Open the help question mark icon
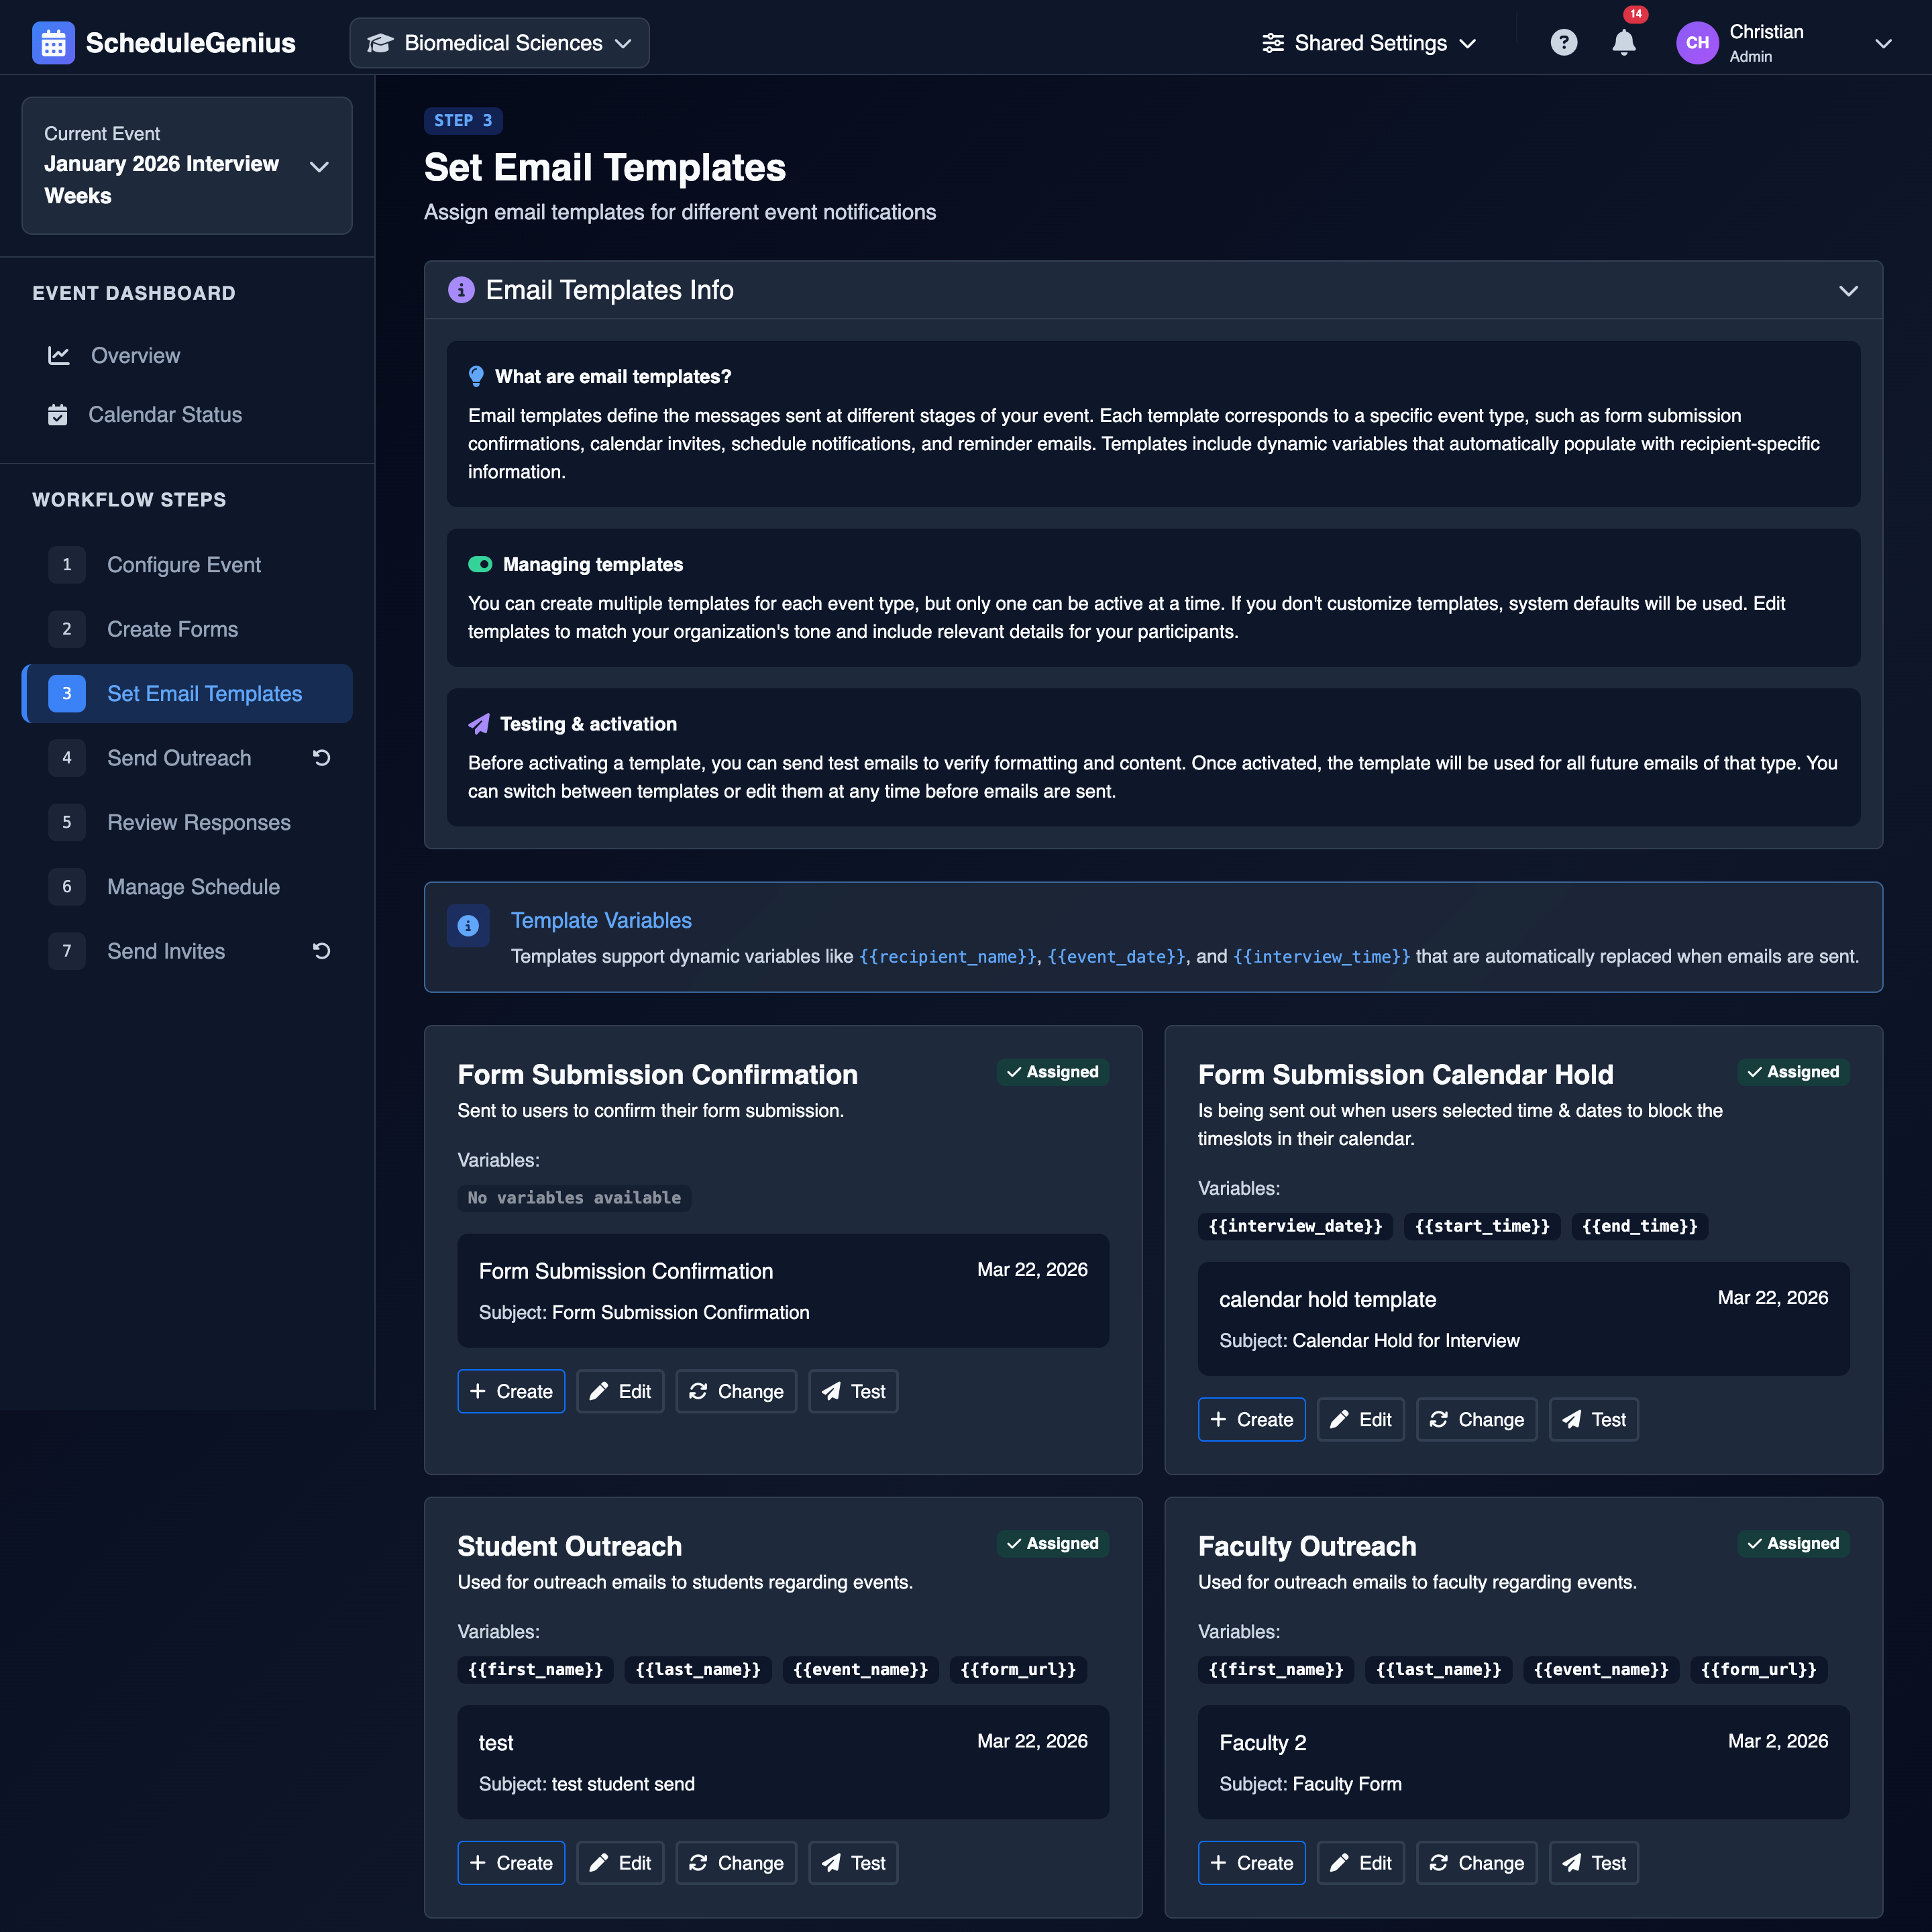 (1564, 42)
